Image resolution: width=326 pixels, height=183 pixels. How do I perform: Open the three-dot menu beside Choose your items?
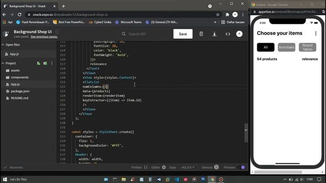pos(316,34)
